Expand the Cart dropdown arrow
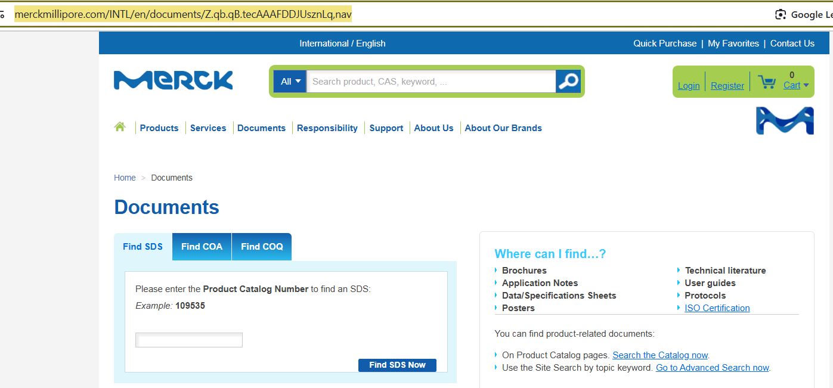Viewport: 833px width, 388px height. click(x=806, y=85)
